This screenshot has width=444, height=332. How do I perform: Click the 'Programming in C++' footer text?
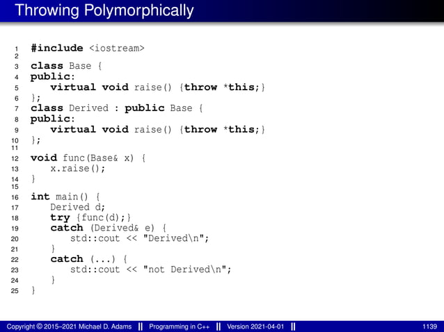coord(180,326)
